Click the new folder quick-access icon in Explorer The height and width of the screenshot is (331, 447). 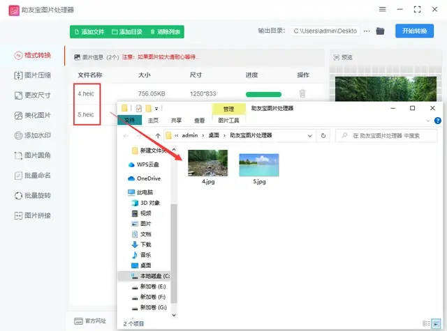coord(148,108)
